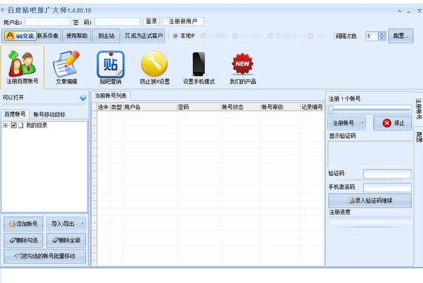Switch to the 帐号移动目标 tab

coord(49,115)
